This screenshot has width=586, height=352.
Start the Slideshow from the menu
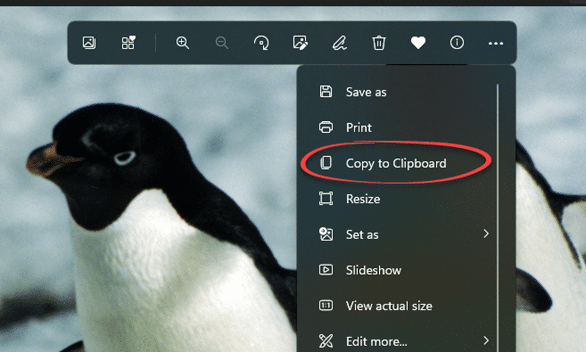click(373, 270)
